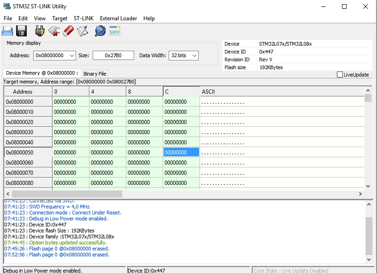Viewport: 377px width, 273px height.
Task: Open the View menu
Action: click(x=40, y=18)
